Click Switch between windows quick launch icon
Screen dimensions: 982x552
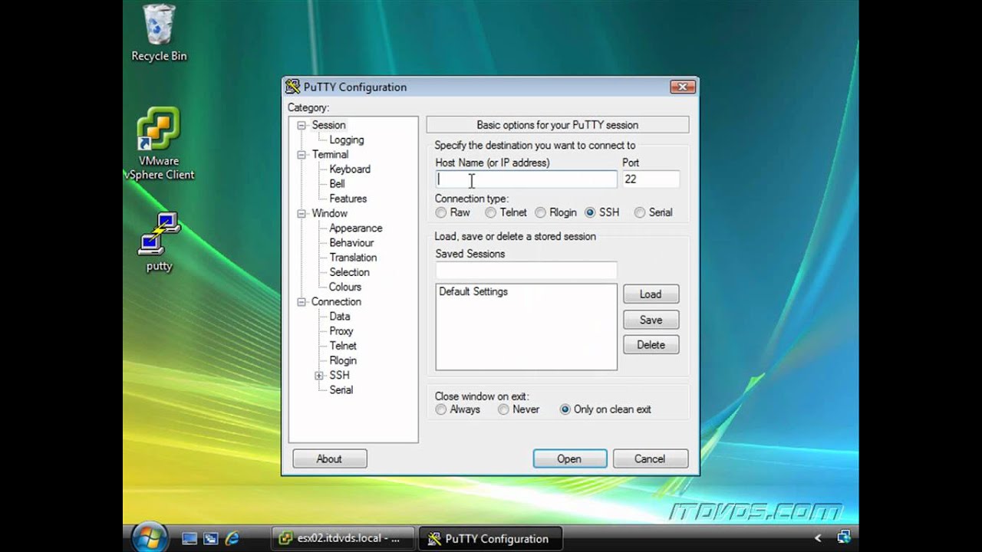(210, 538)
